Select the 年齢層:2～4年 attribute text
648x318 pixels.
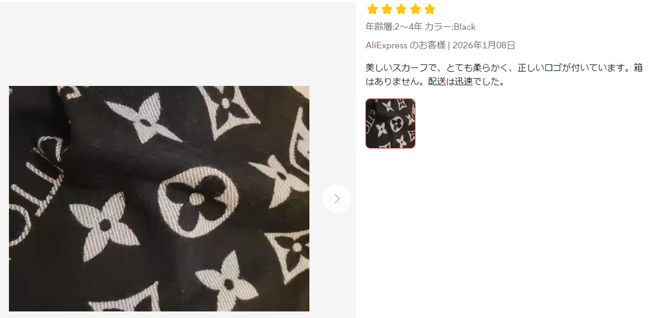(x=394, y=27)
